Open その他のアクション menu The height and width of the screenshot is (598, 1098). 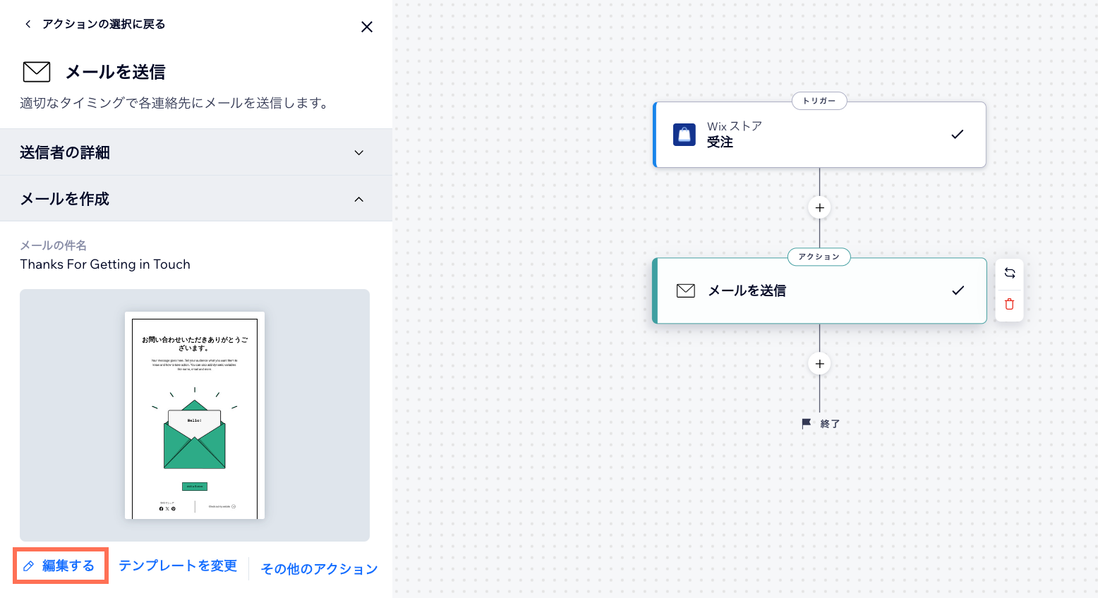tap(319, 569)
